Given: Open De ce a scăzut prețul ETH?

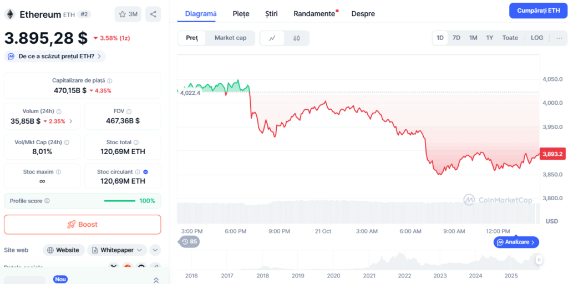Looking at the screenshot, I should point(55,57).
